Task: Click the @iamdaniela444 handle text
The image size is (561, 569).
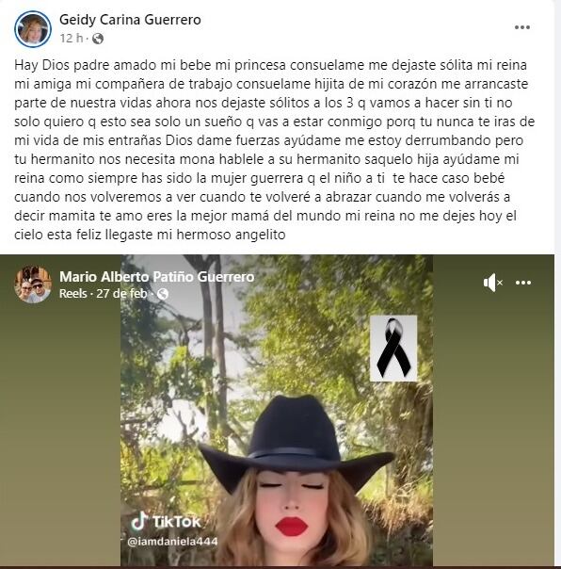Action: pyautogui.click(x=172, y=542)
